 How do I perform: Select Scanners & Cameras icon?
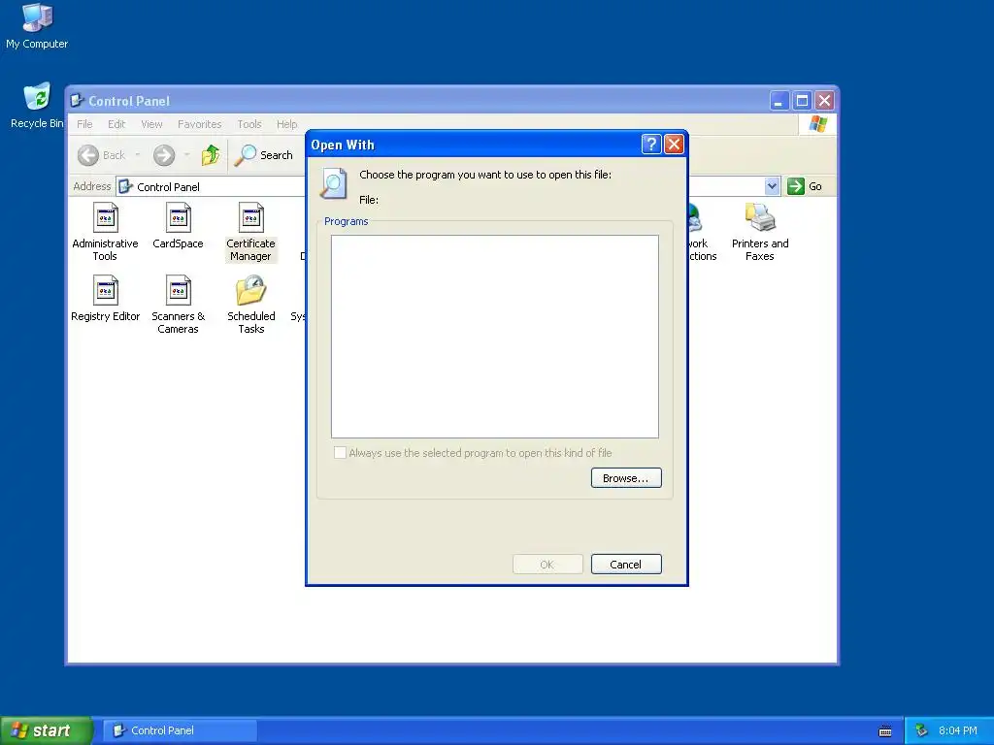[x=179, y=305]
